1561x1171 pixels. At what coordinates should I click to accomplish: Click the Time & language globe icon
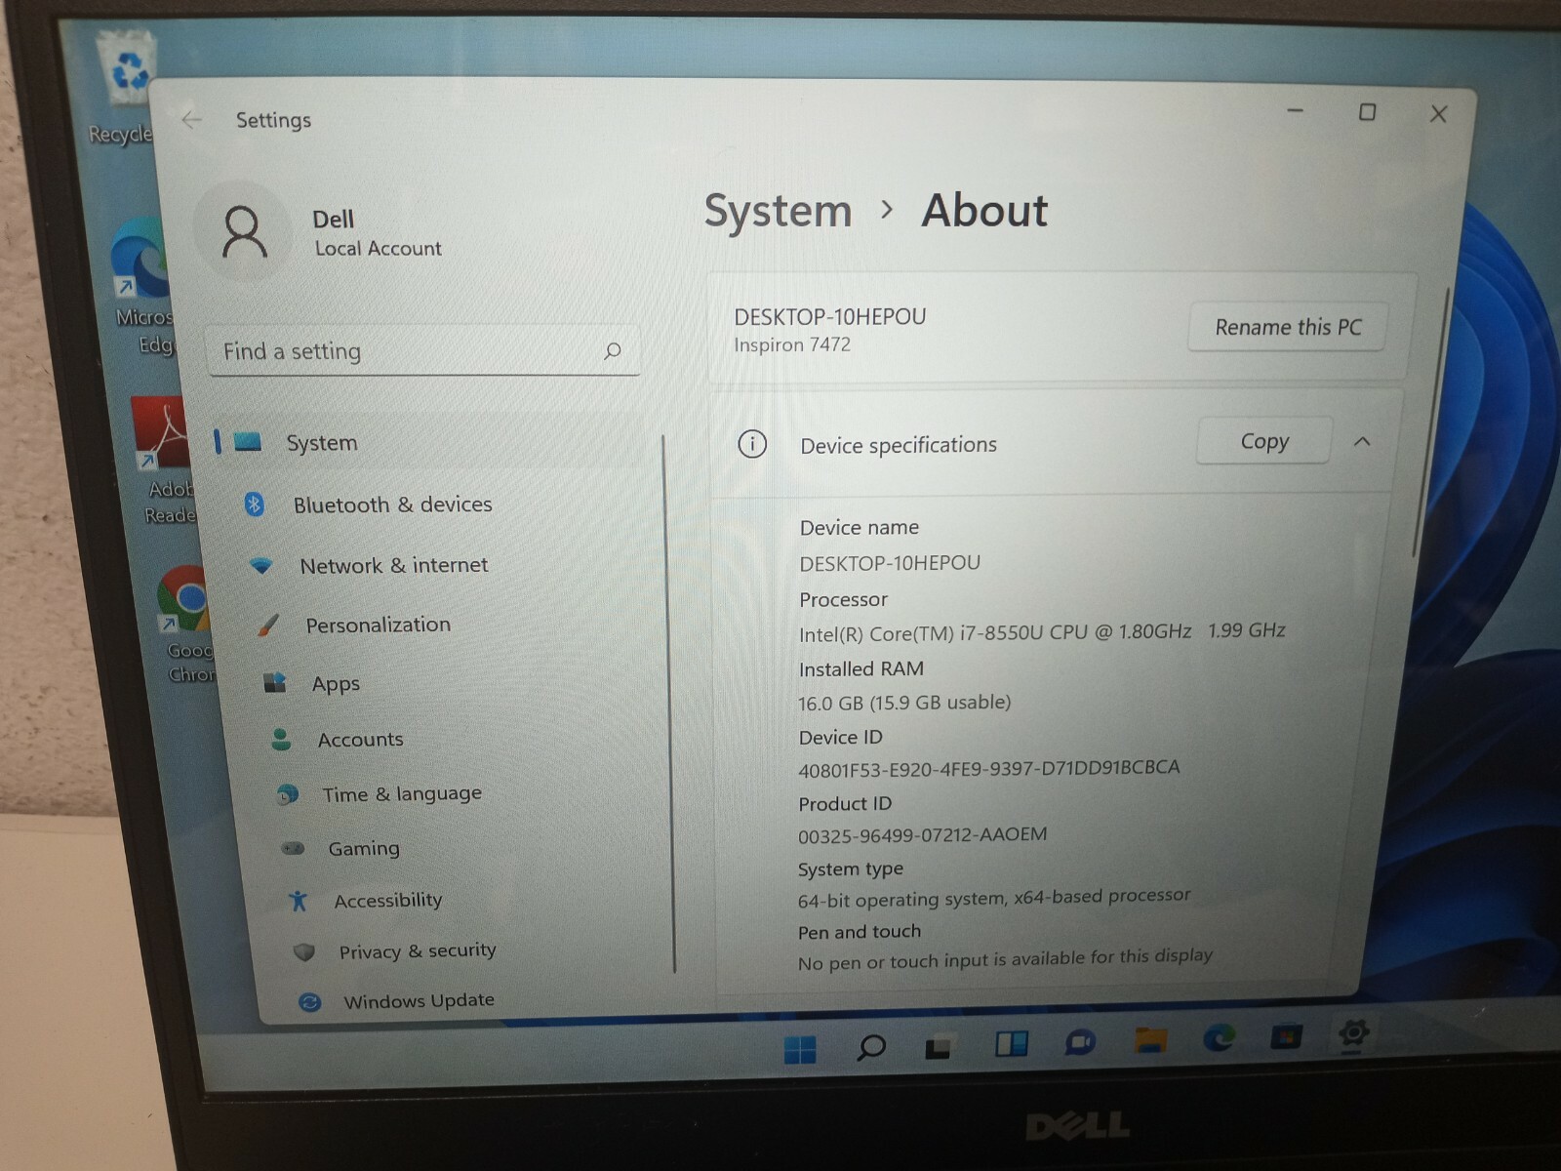(287, 794)
